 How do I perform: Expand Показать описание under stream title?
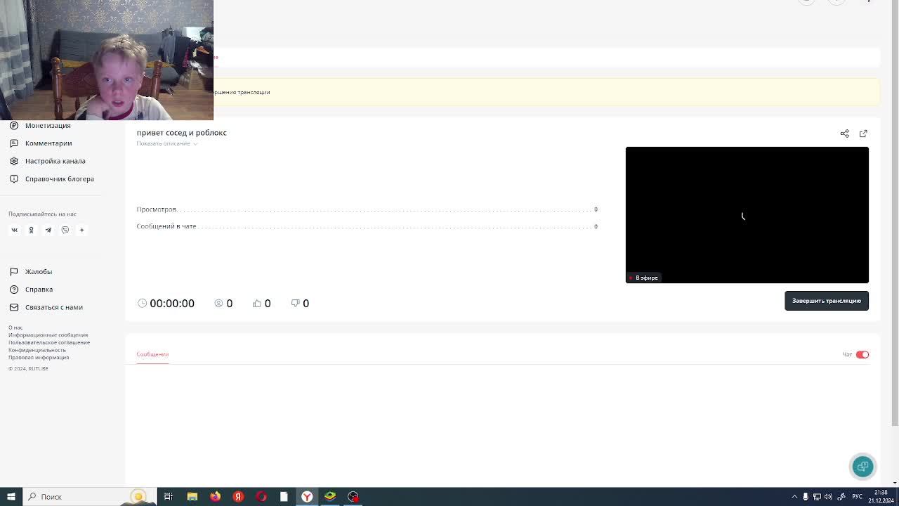(x=166, y=143)
